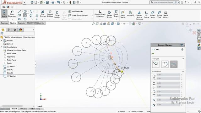The image size is (201, 113).
Task: Open Display/Delete Relations dropdown arrow
Action: 100,19
